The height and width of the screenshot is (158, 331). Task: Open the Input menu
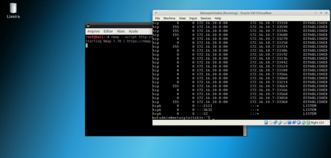tap(193, 18)
